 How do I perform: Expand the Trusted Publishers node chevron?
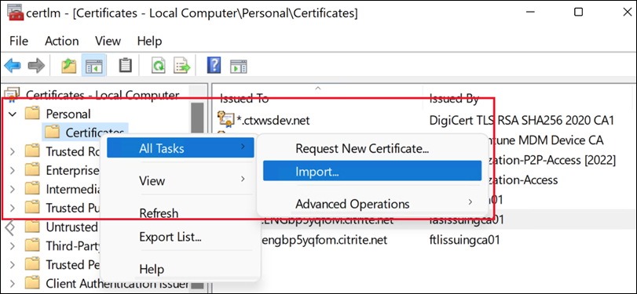click(x=13, y=208)
